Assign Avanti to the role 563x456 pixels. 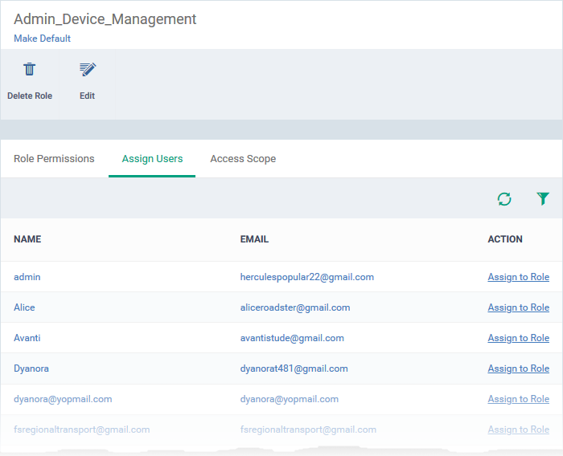coord(518,338)
